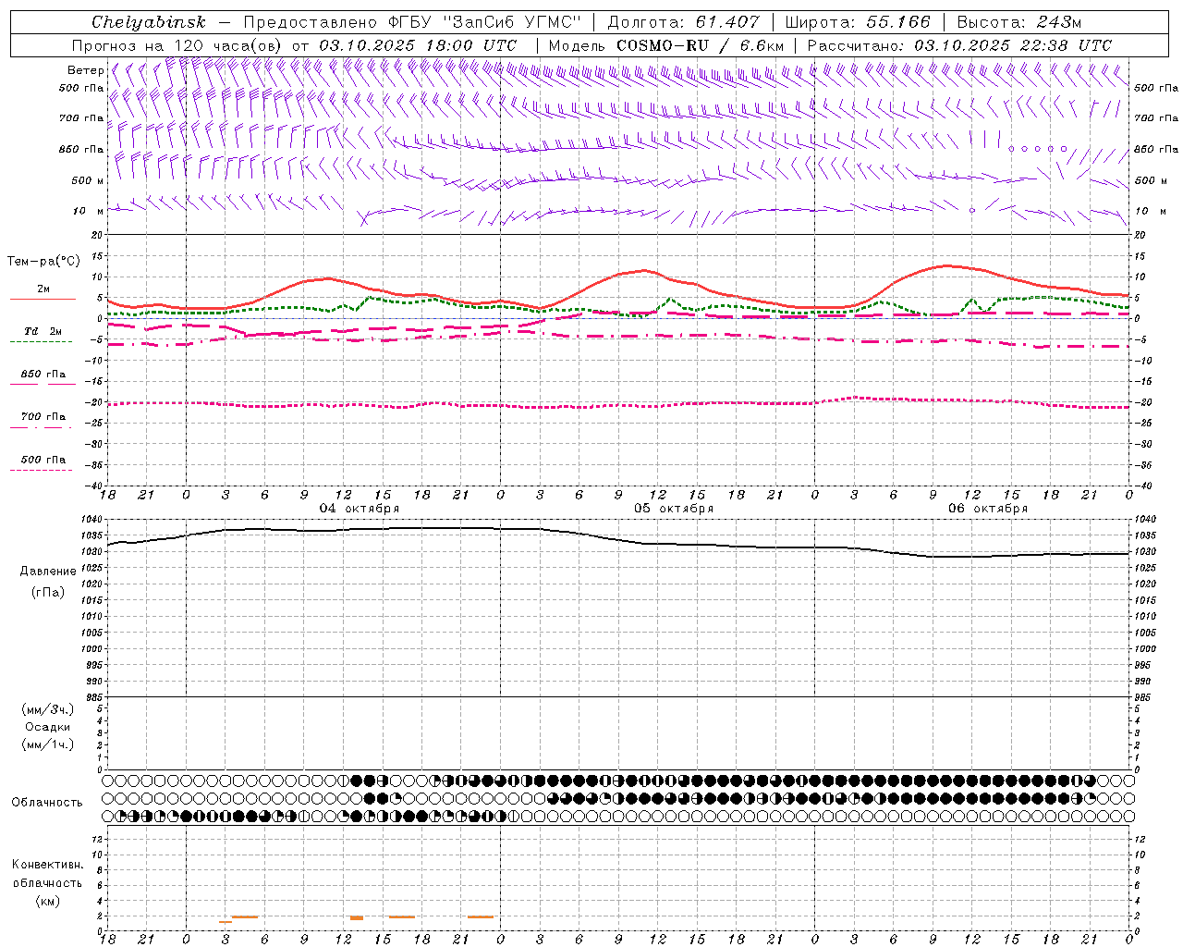This screenshot has width=1183, height=947.
Task: Click the 700 гПа wind level label on right side
Action: tap(1156, 118)
